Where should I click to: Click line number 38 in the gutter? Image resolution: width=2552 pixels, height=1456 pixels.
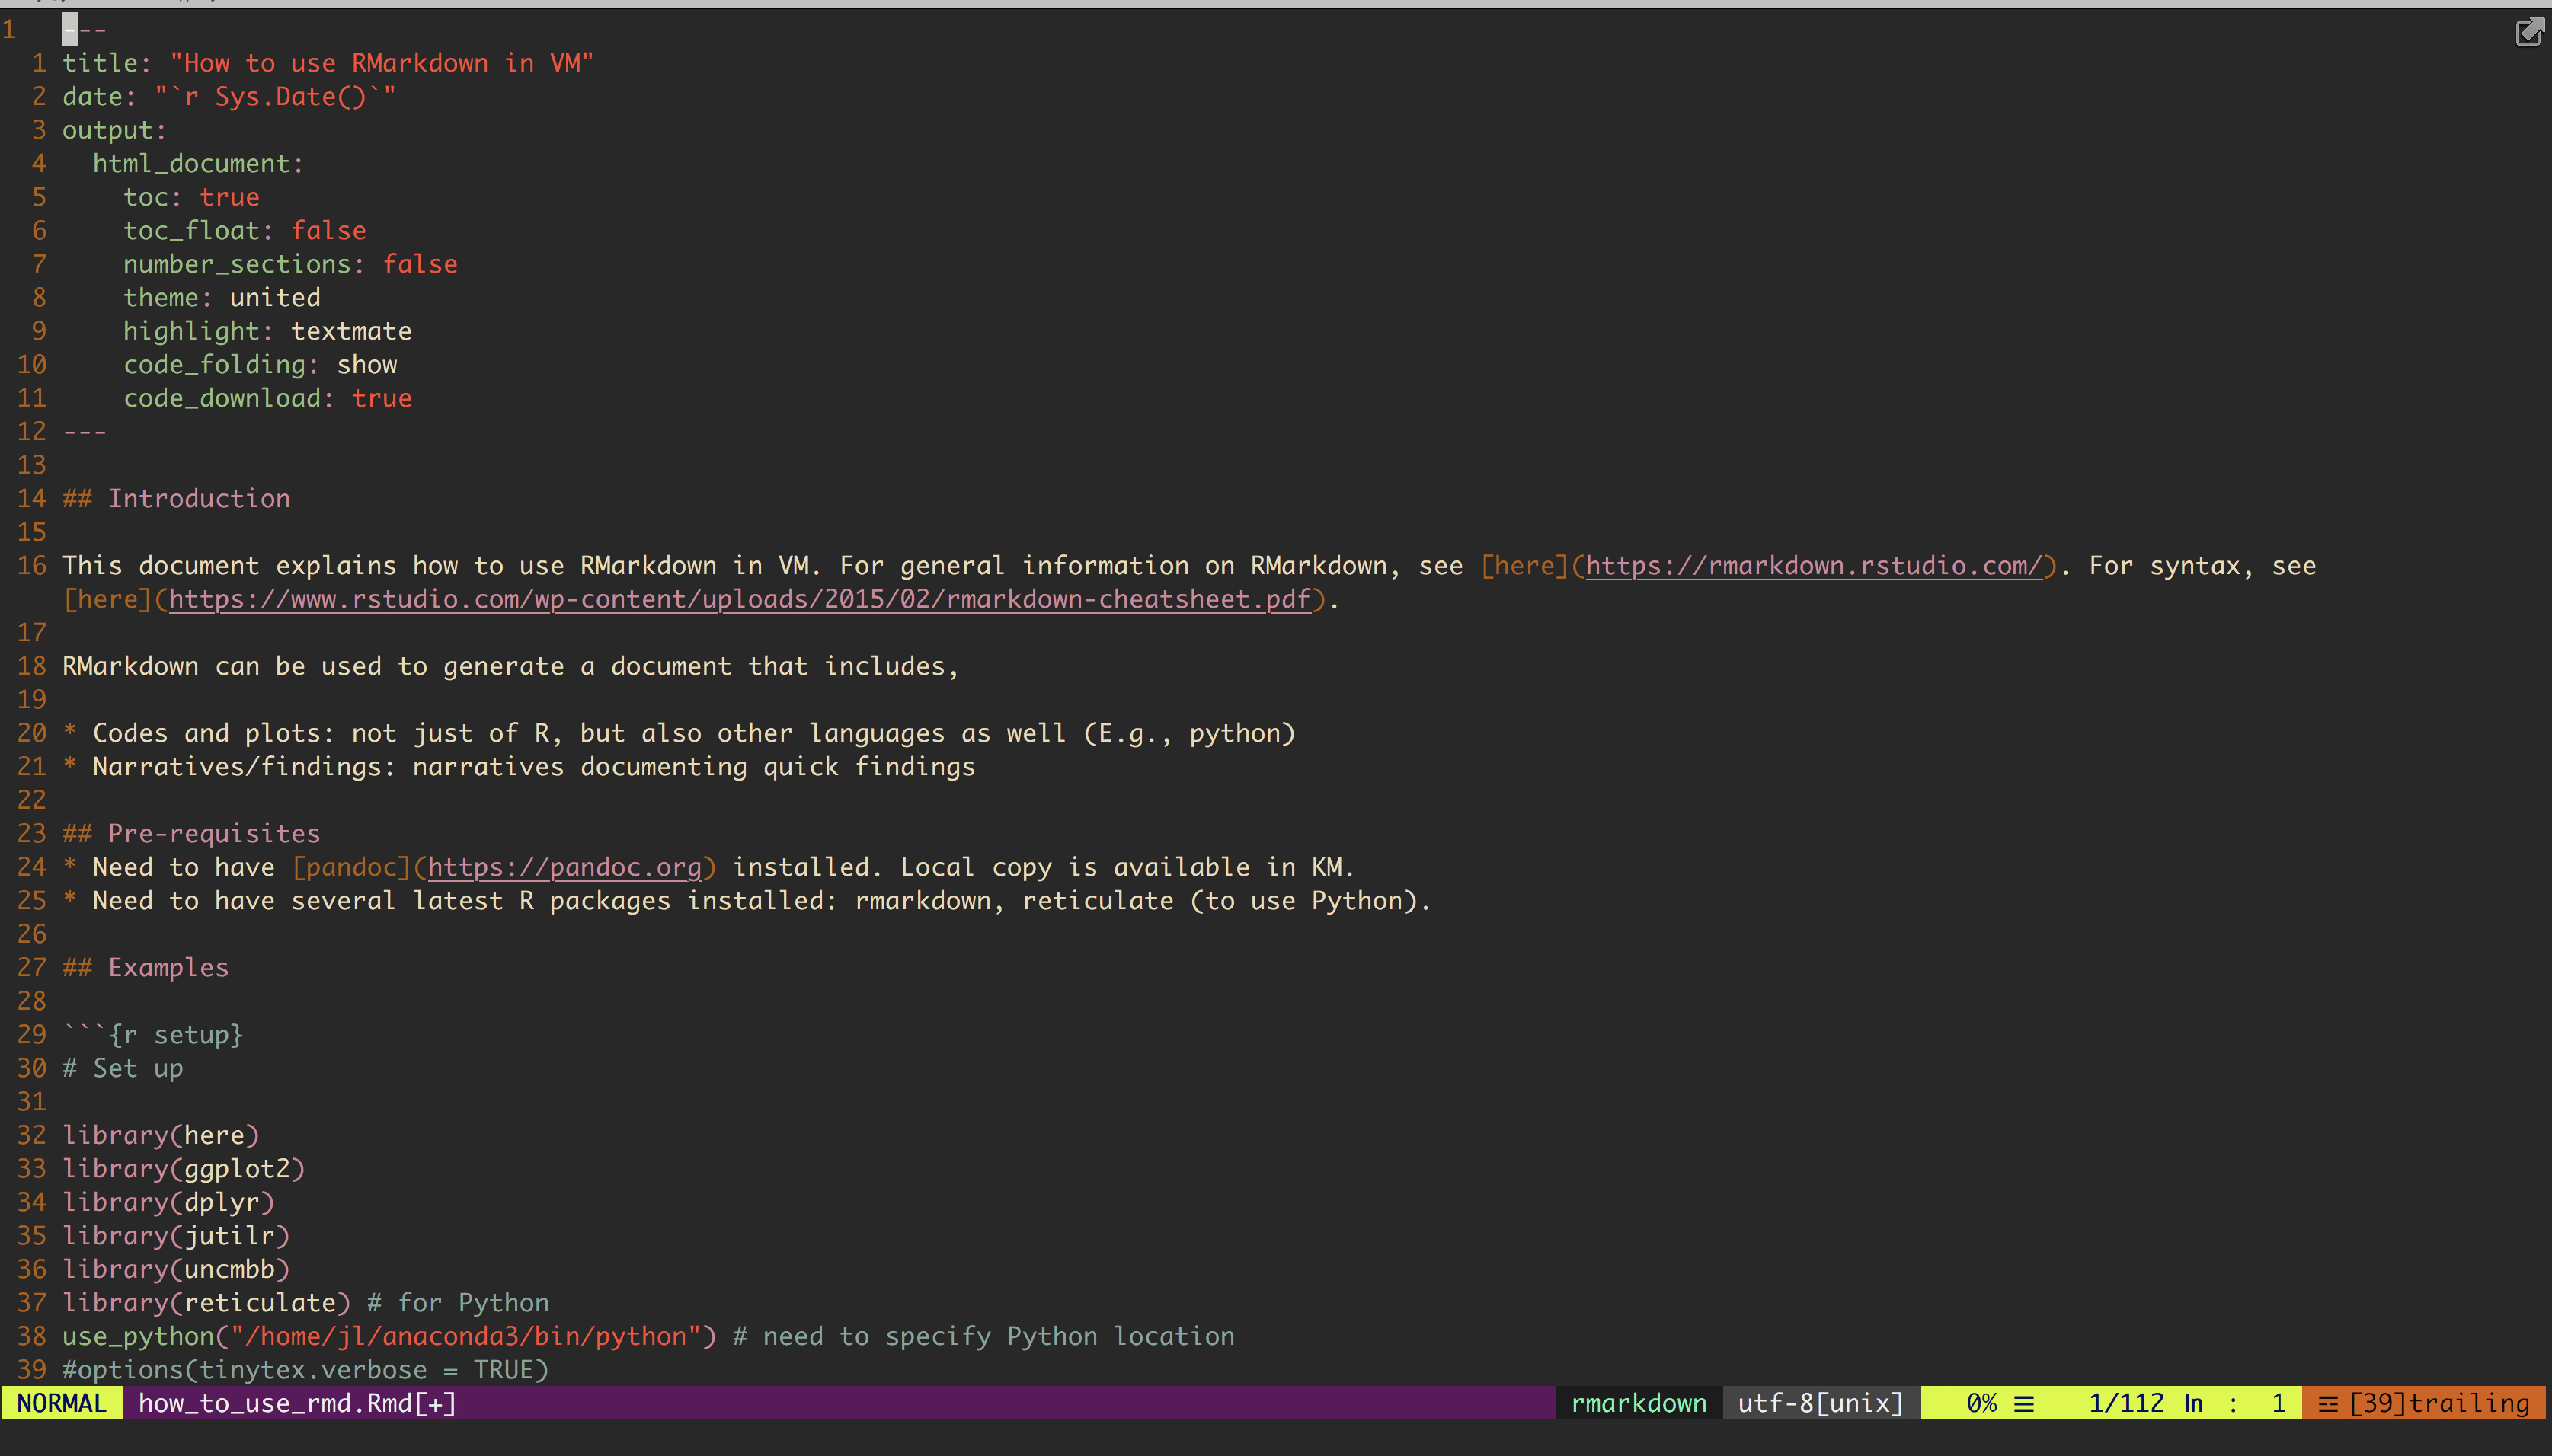click(31, 1336)
